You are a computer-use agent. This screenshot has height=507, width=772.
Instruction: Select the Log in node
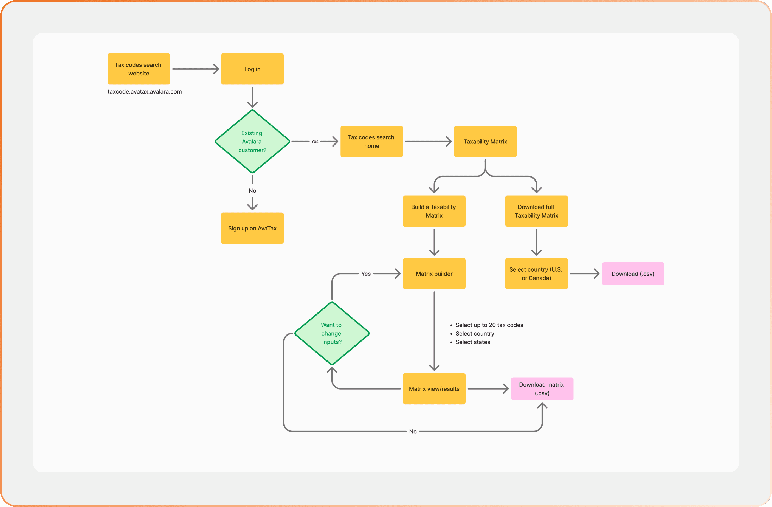pyautogui.click(x=252, y=69)
